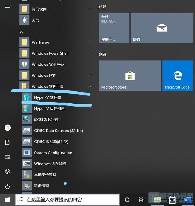Open Windows 内存诊断 icon

pos(27,164)
